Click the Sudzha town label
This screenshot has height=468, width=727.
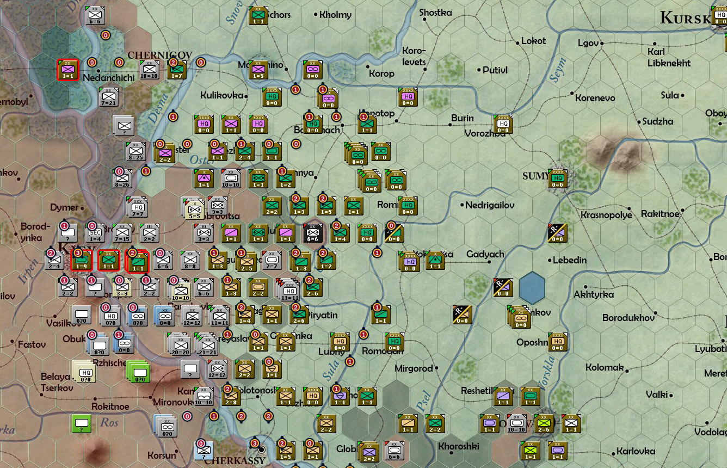[658, 121]
